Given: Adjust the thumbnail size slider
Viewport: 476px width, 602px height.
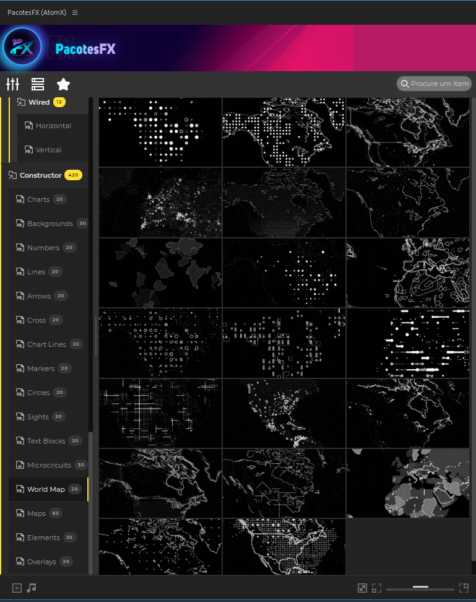Looking at the screenshot, I should coord(421,587).
